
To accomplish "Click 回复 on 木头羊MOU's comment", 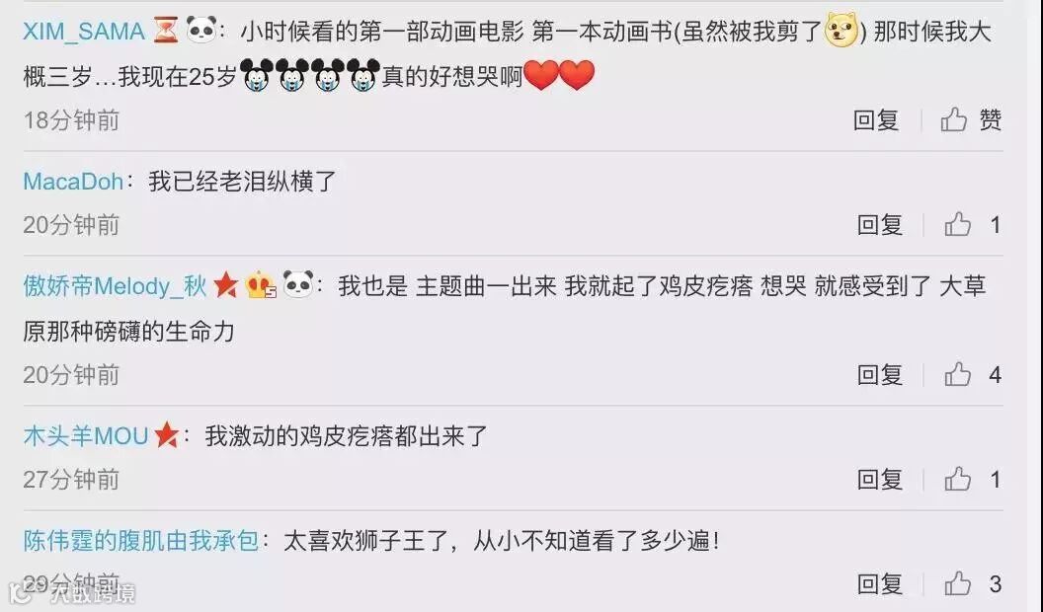I will [x=879, y=480].
